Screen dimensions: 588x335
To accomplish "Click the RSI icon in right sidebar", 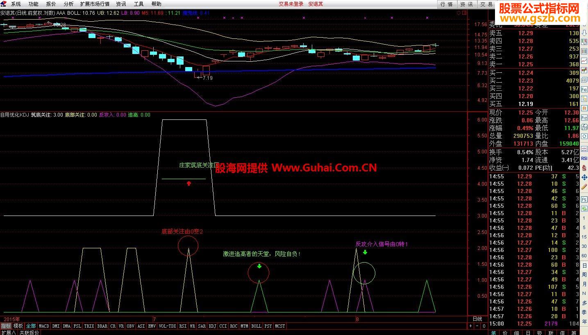I will click(584, 159).
